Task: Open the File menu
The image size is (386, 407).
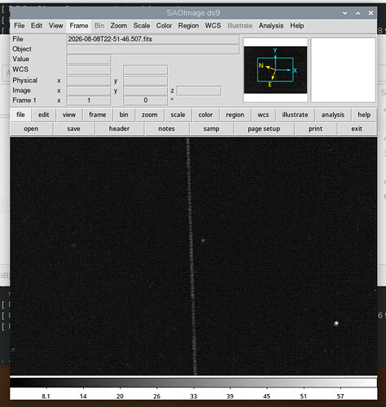Action: point(20,26)
